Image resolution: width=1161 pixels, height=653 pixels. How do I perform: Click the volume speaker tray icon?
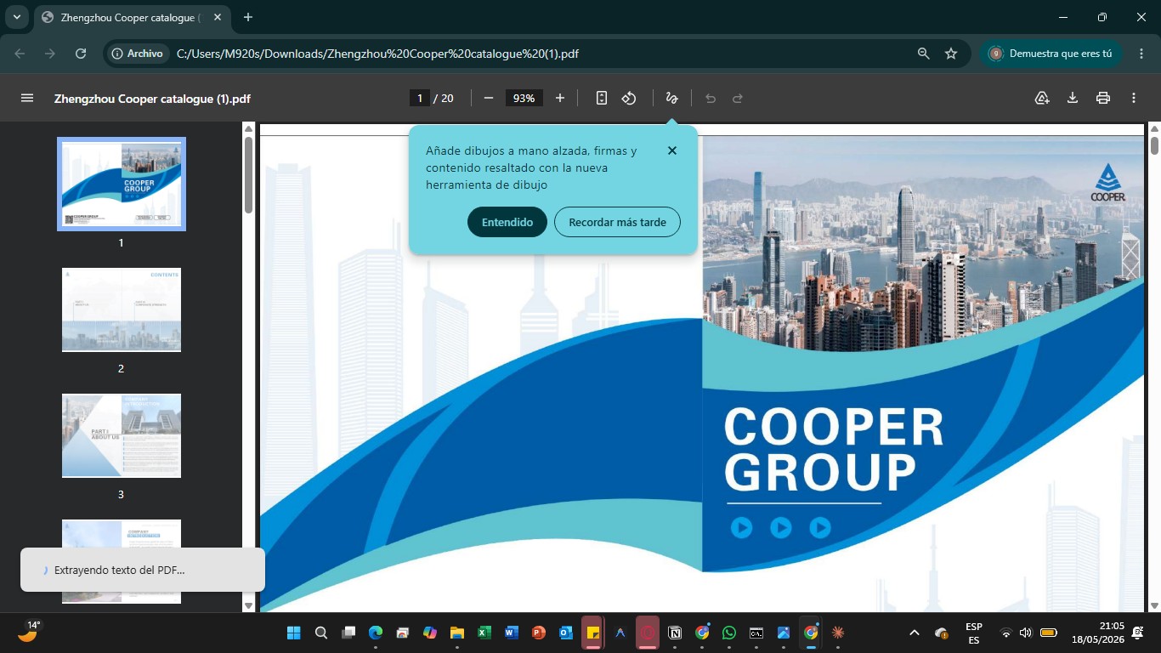[x=1026, y=633]
